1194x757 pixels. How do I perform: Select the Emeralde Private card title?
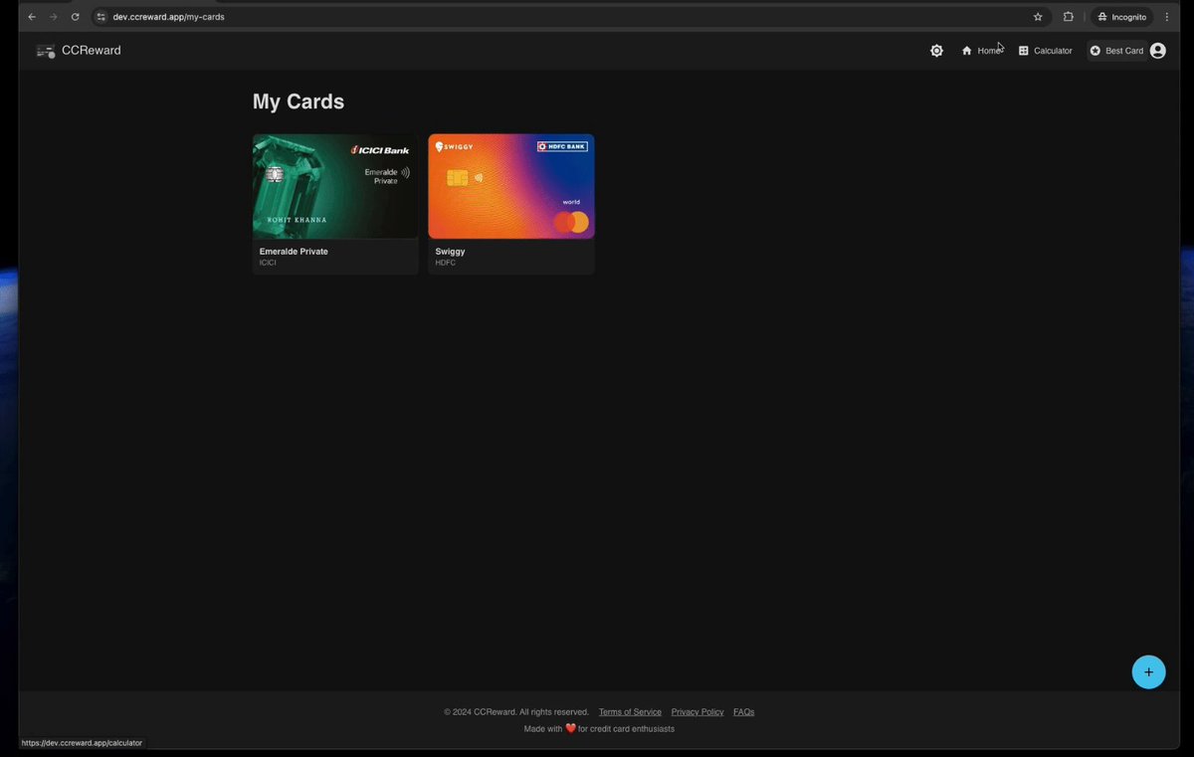294,252
